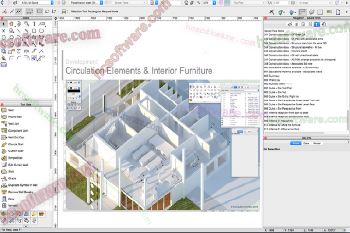
Task: Click the Fit to Objects button
Action: (x=192, y=3)
